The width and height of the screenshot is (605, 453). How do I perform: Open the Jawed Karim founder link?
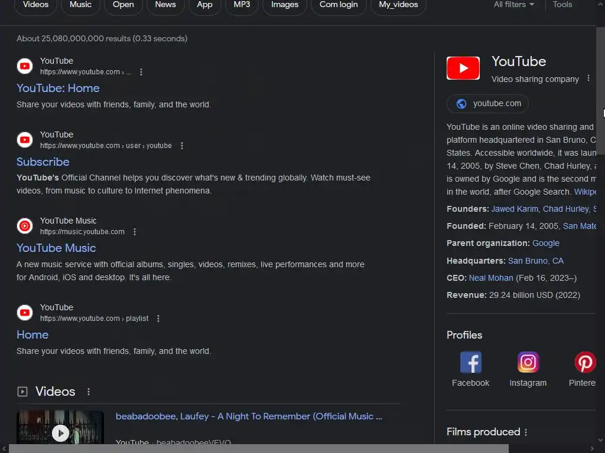pyautogui.click(x=515, y=209)
